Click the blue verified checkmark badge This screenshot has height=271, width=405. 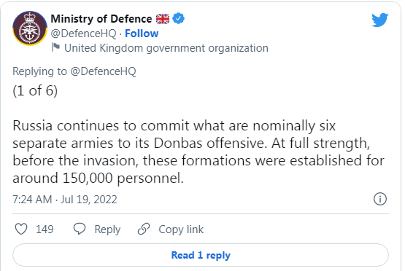179,18
